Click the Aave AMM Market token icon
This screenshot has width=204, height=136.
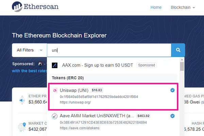[x=54, y=116]
